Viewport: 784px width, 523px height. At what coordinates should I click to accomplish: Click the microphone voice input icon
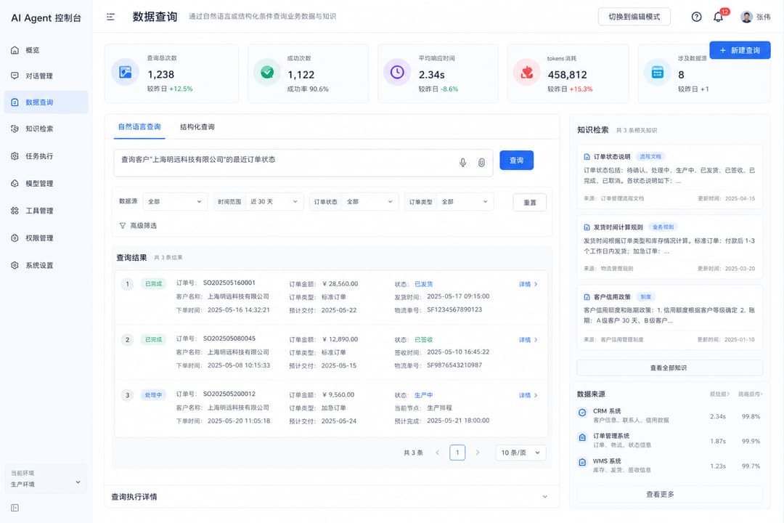463,163
